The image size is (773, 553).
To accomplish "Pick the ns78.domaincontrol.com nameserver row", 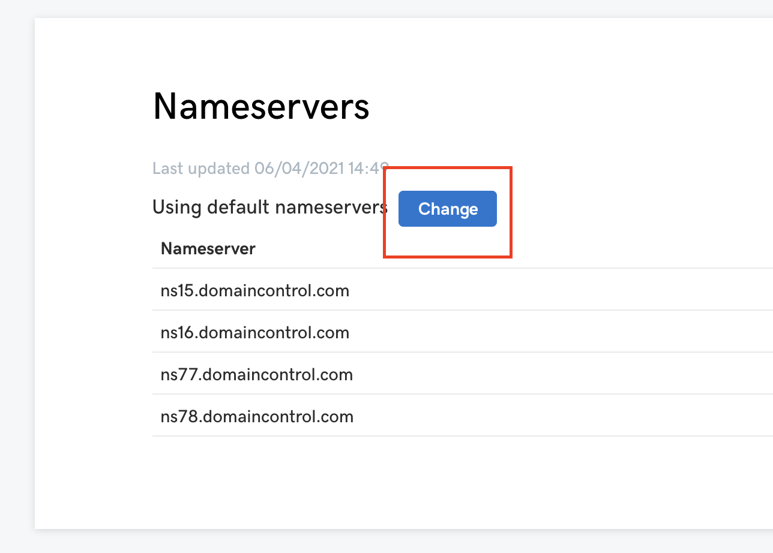I will [x=257, y=417].
